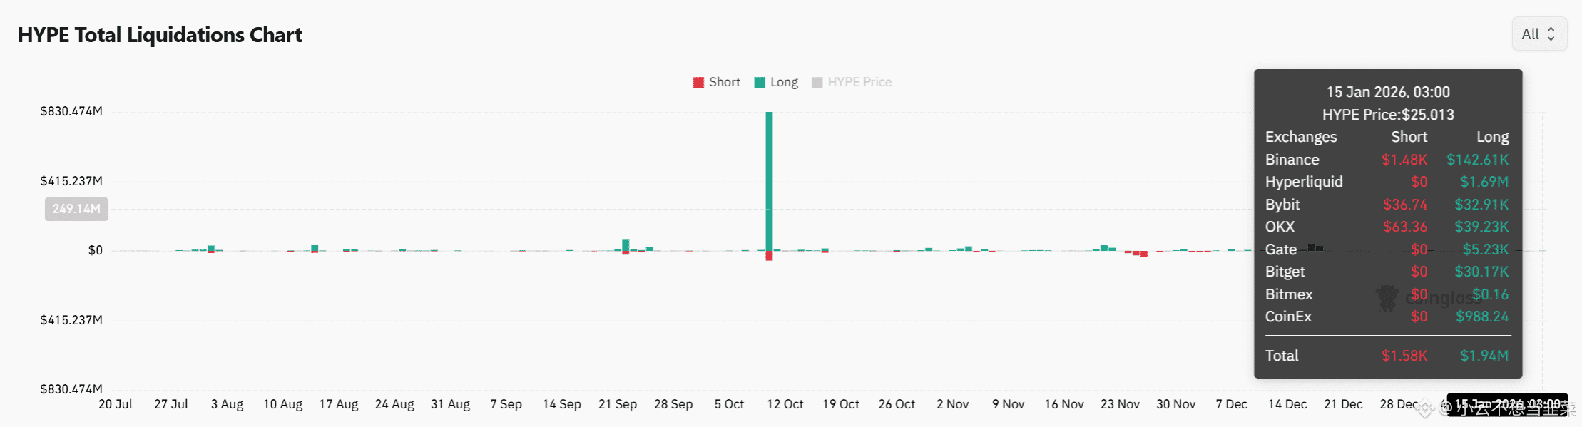Click the gray HYPE Price legend square
Viewport: 1582px width, 427px height.
pos(817,82)
